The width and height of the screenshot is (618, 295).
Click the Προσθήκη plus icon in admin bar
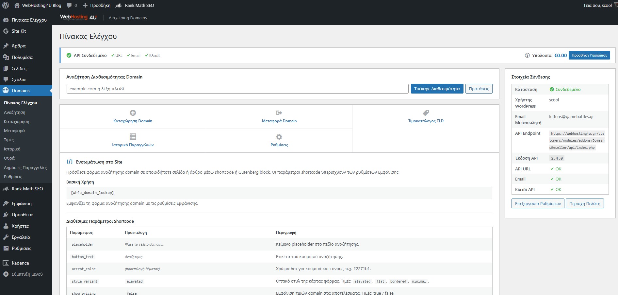pos(85,5)
